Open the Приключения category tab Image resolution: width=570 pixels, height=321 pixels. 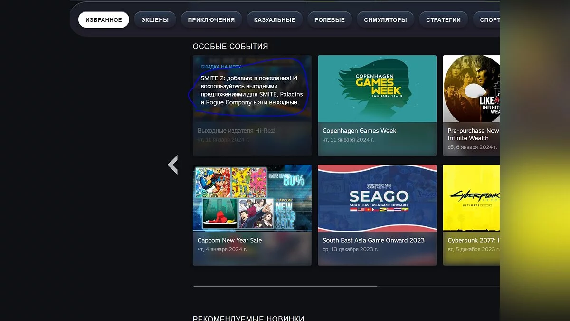click(211, 20)
